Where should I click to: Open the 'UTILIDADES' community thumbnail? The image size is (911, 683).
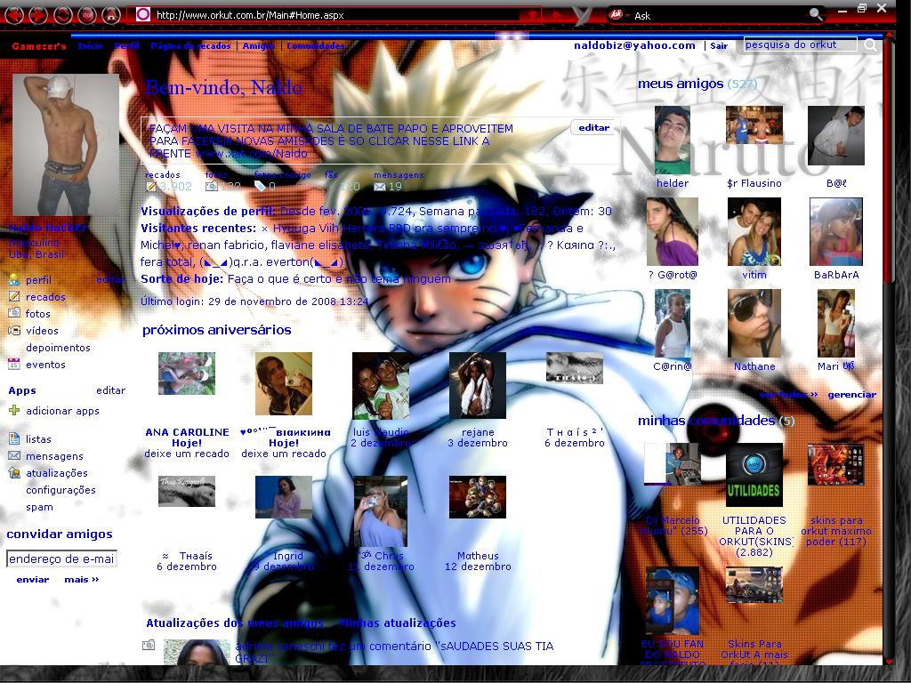754,475
